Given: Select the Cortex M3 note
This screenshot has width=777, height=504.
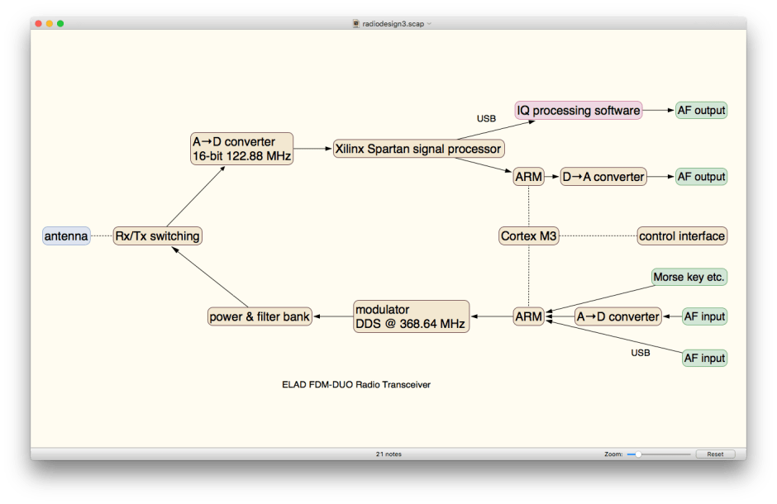Looking at the screenshot, I should pyautogui.click(x=527, y=235).
